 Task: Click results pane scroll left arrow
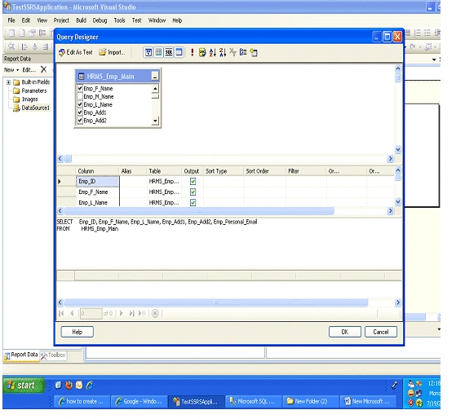(60, 302)
